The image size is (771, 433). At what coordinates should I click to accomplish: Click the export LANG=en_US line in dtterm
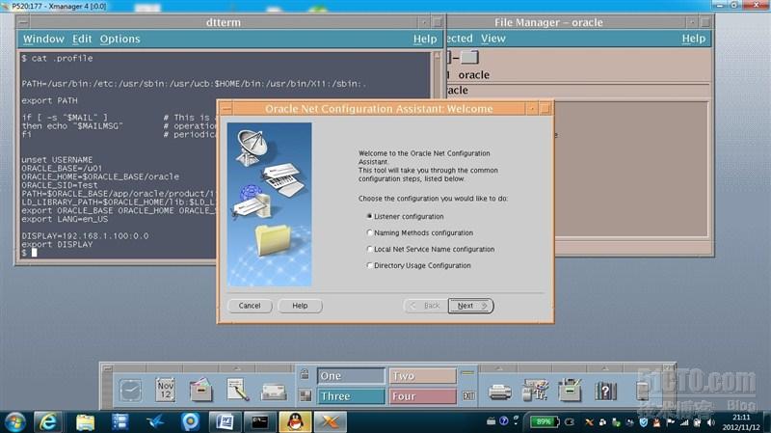tap(65, 219)
